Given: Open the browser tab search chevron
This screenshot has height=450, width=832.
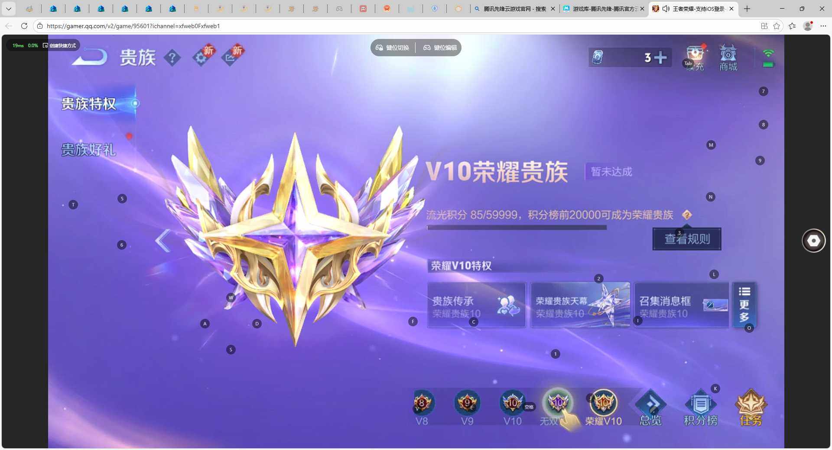Looking at the screenshot, I should (x=9, y=9).
